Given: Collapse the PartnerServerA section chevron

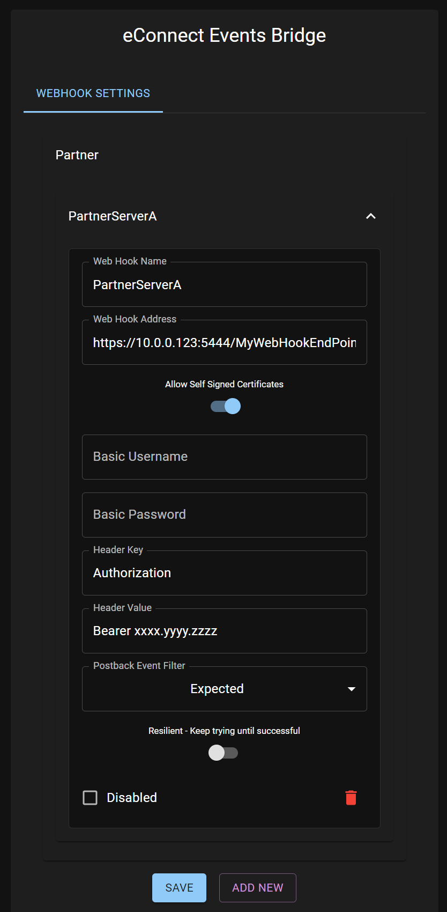Looking at the screenshot, I should pyautogui.click(x=370, y=216).
